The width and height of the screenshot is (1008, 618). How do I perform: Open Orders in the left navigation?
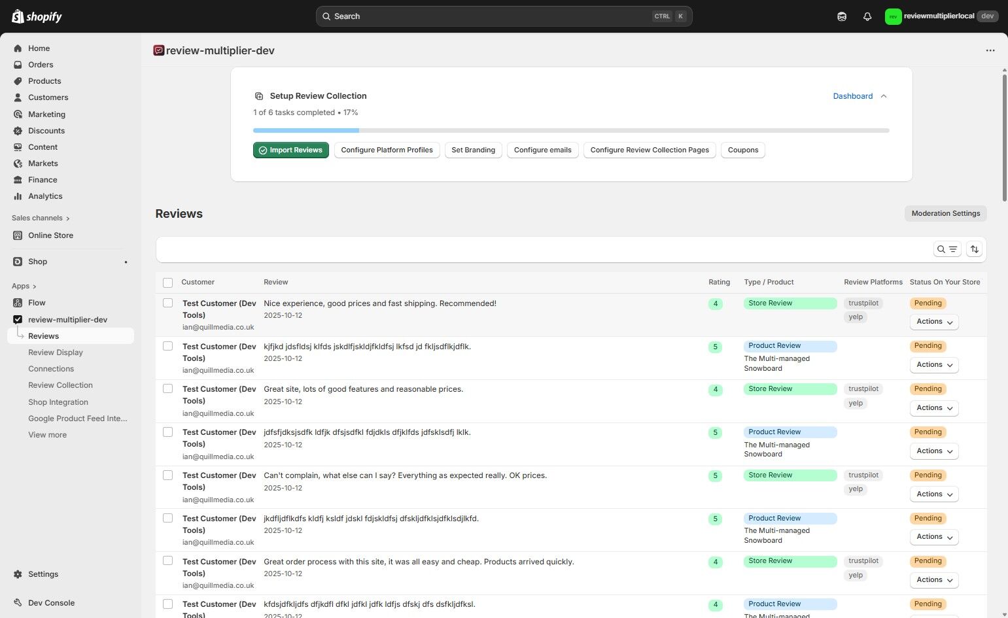click(41, 65)
